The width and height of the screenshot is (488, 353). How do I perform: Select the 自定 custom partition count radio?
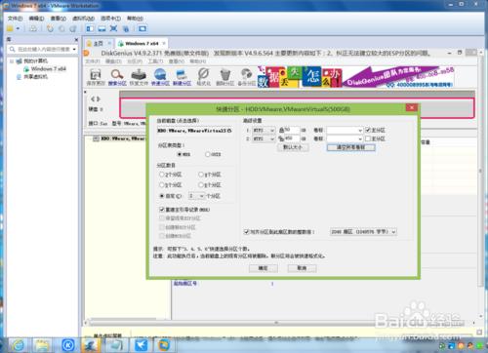(x=171, y=196)
